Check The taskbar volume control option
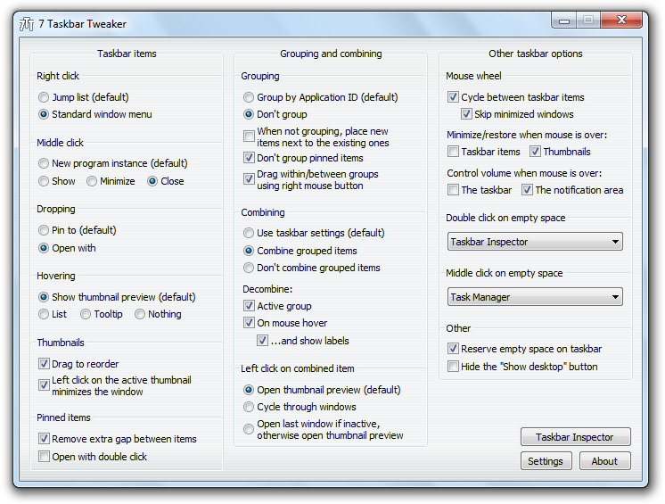 click(454, 190)
